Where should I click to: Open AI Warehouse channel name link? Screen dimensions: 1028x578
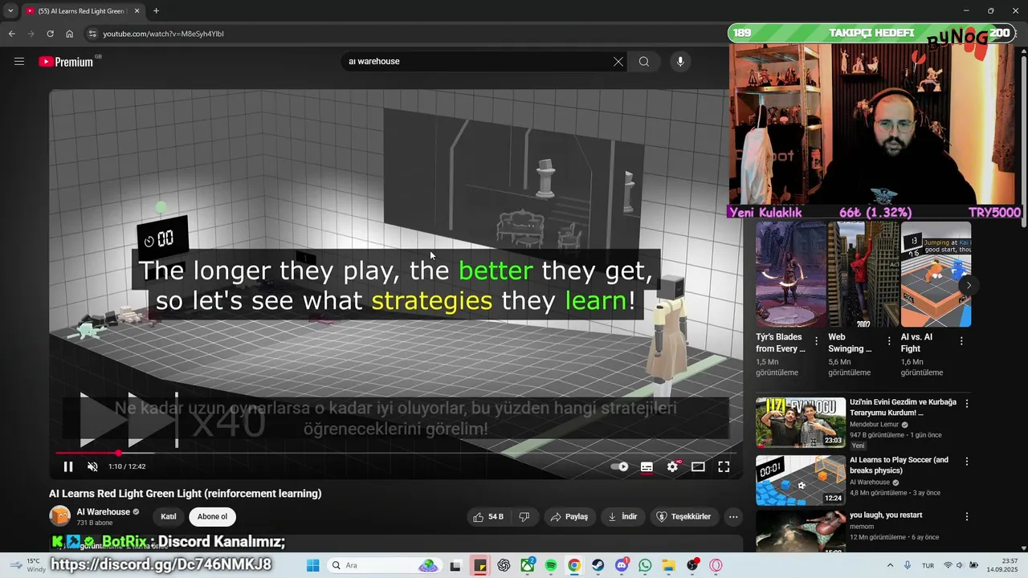(103, 512)
